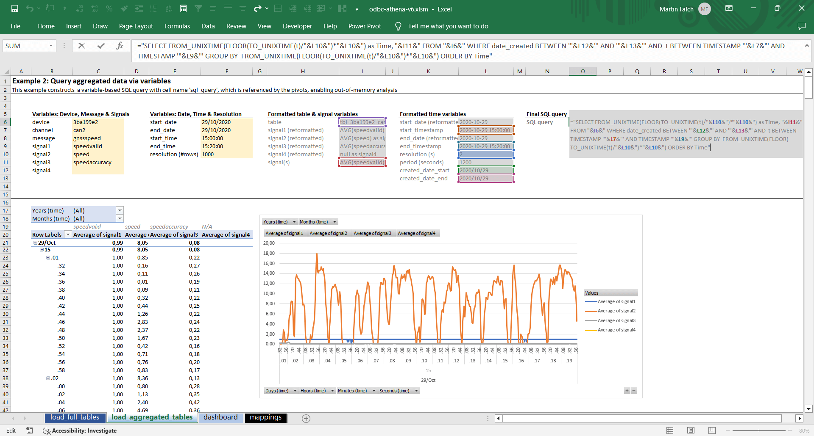Collapse the 29/Oct group in the pivot table
Screen dimensions: 814x436
(x=36, y=243)
